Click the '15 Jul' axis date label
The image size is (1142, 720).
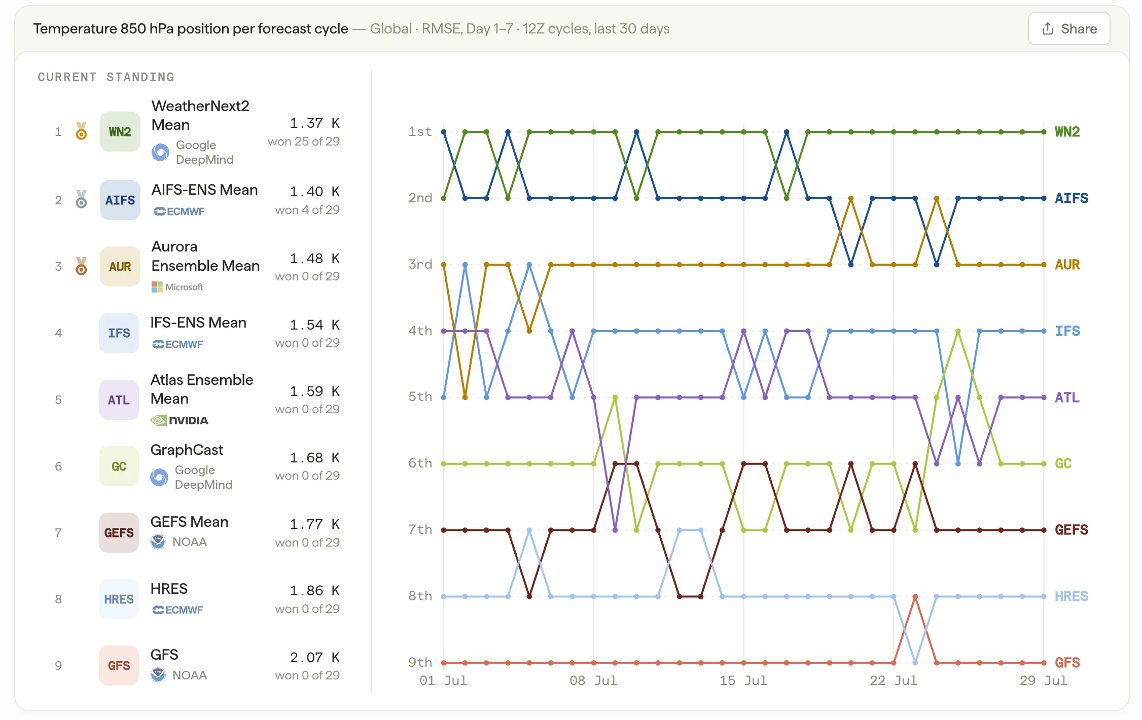coord(743,680)
